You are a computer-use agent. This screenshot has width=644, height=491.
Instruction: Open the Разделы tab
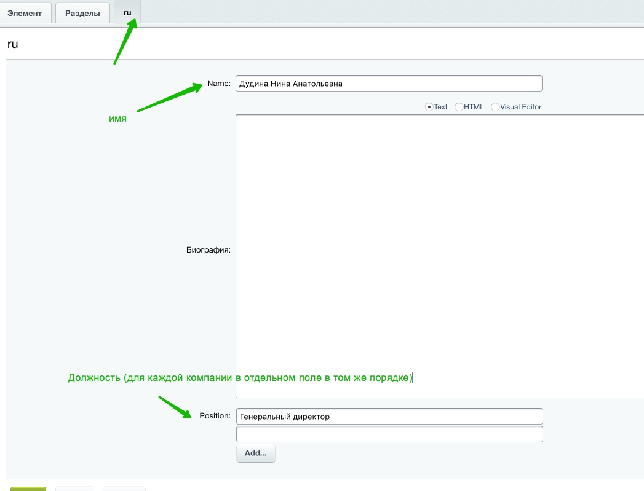pyautogui.click(x=82, y=13)
